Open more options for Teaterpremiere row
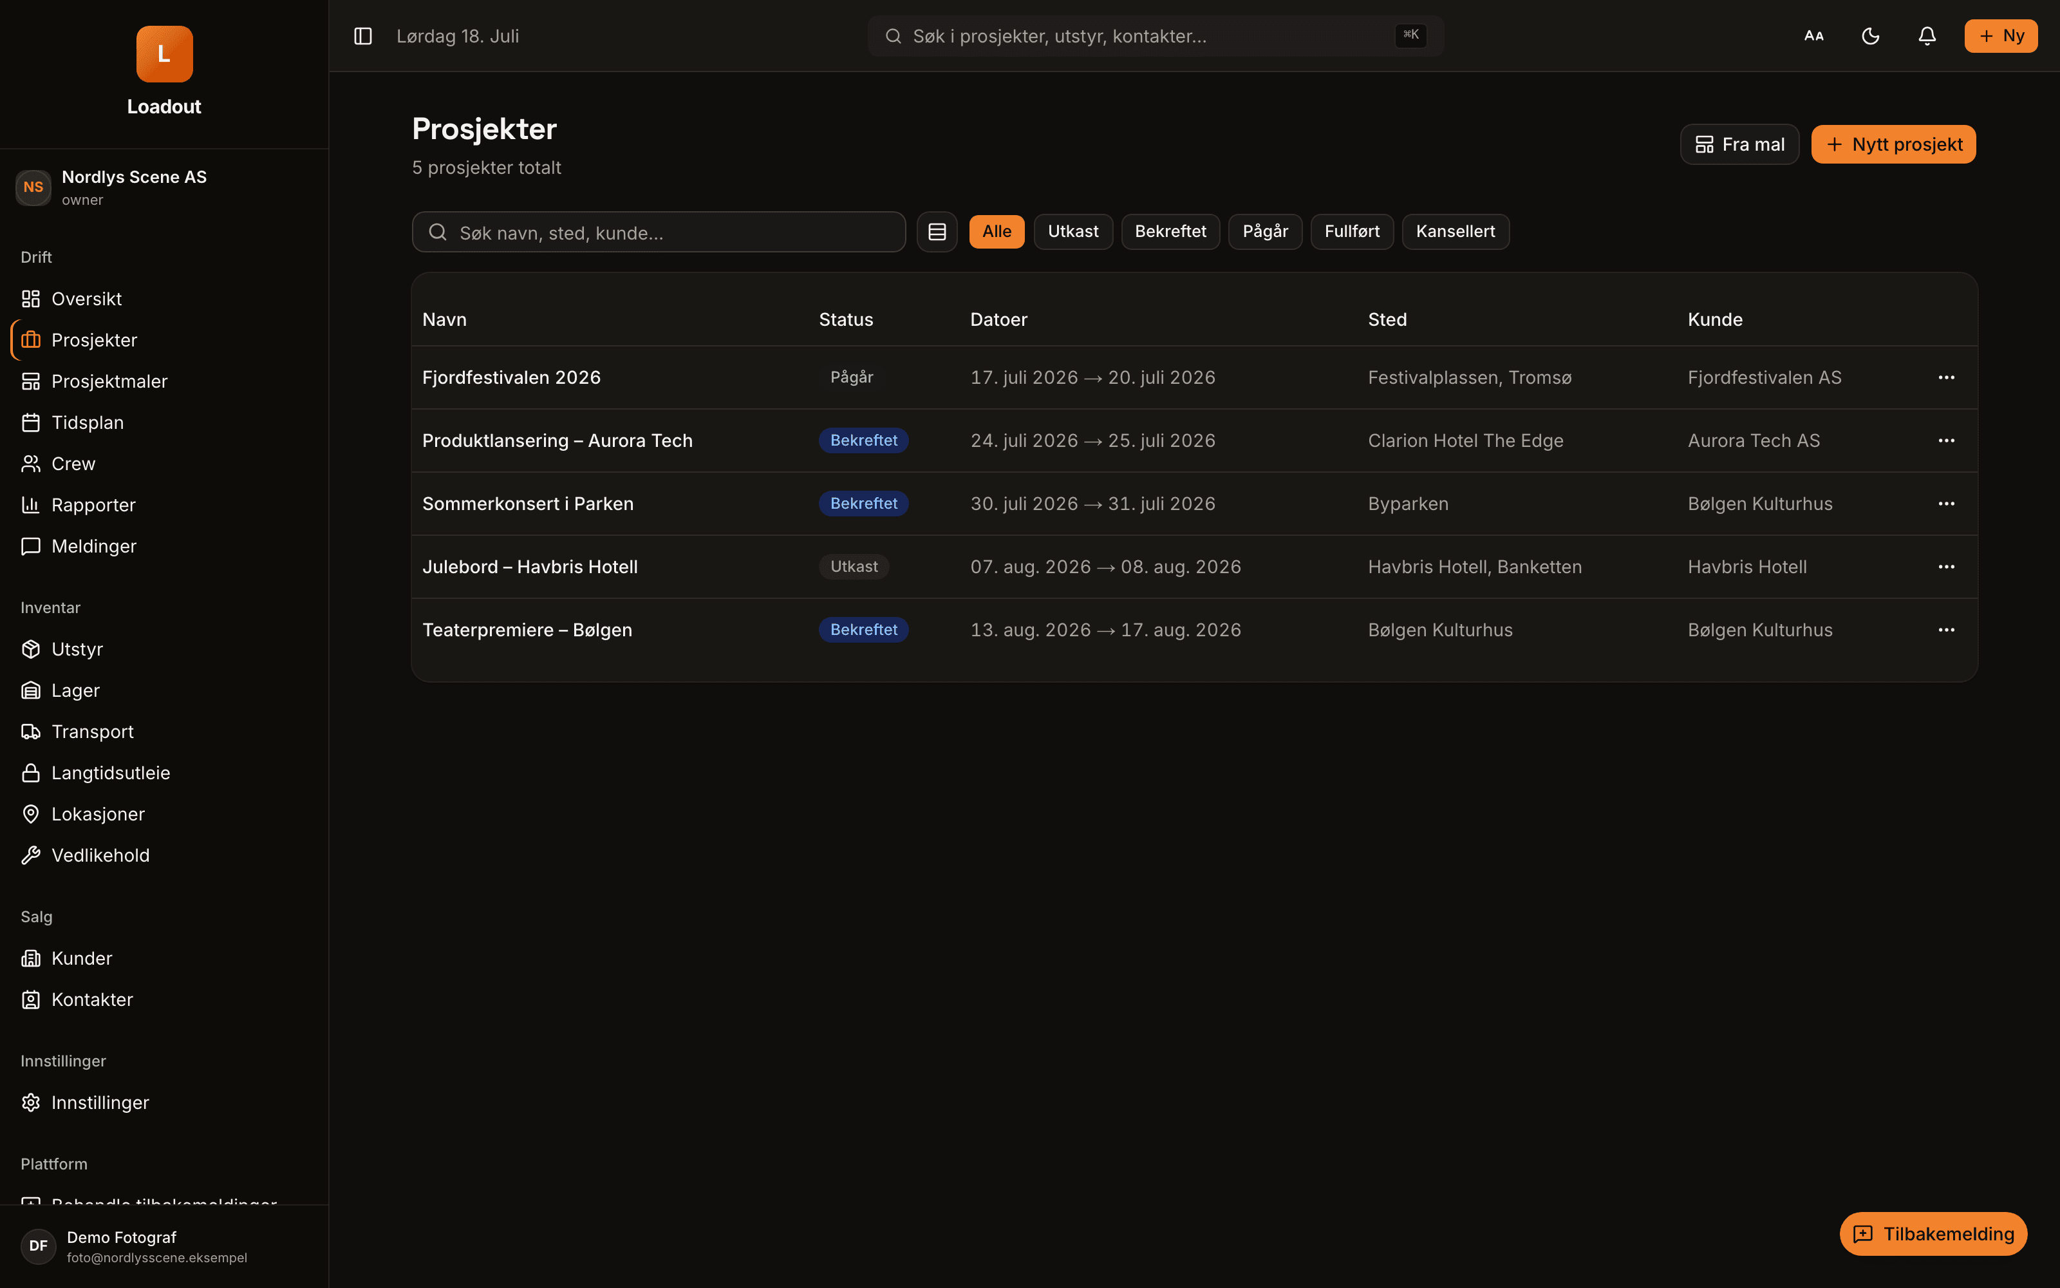The width and height of the screenshot is (2060, 1288). pyautogui.click(x=1946, y=630)
